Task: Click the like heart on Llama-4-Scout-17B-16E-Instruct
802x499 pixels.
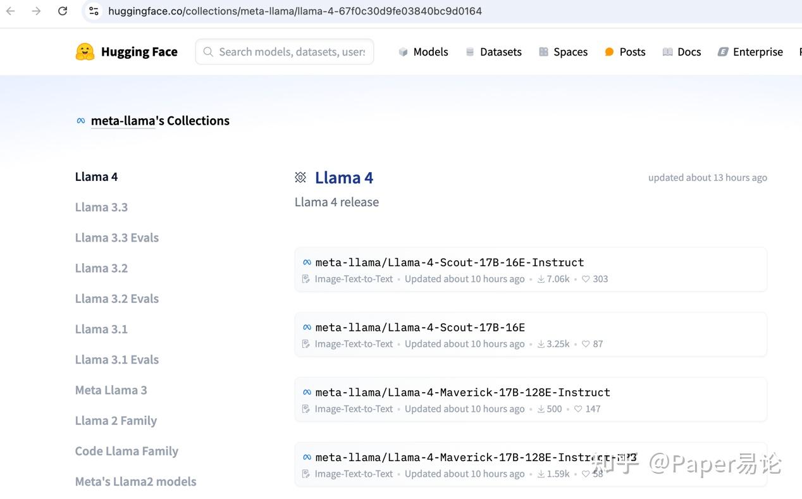Action: (586, 279)
